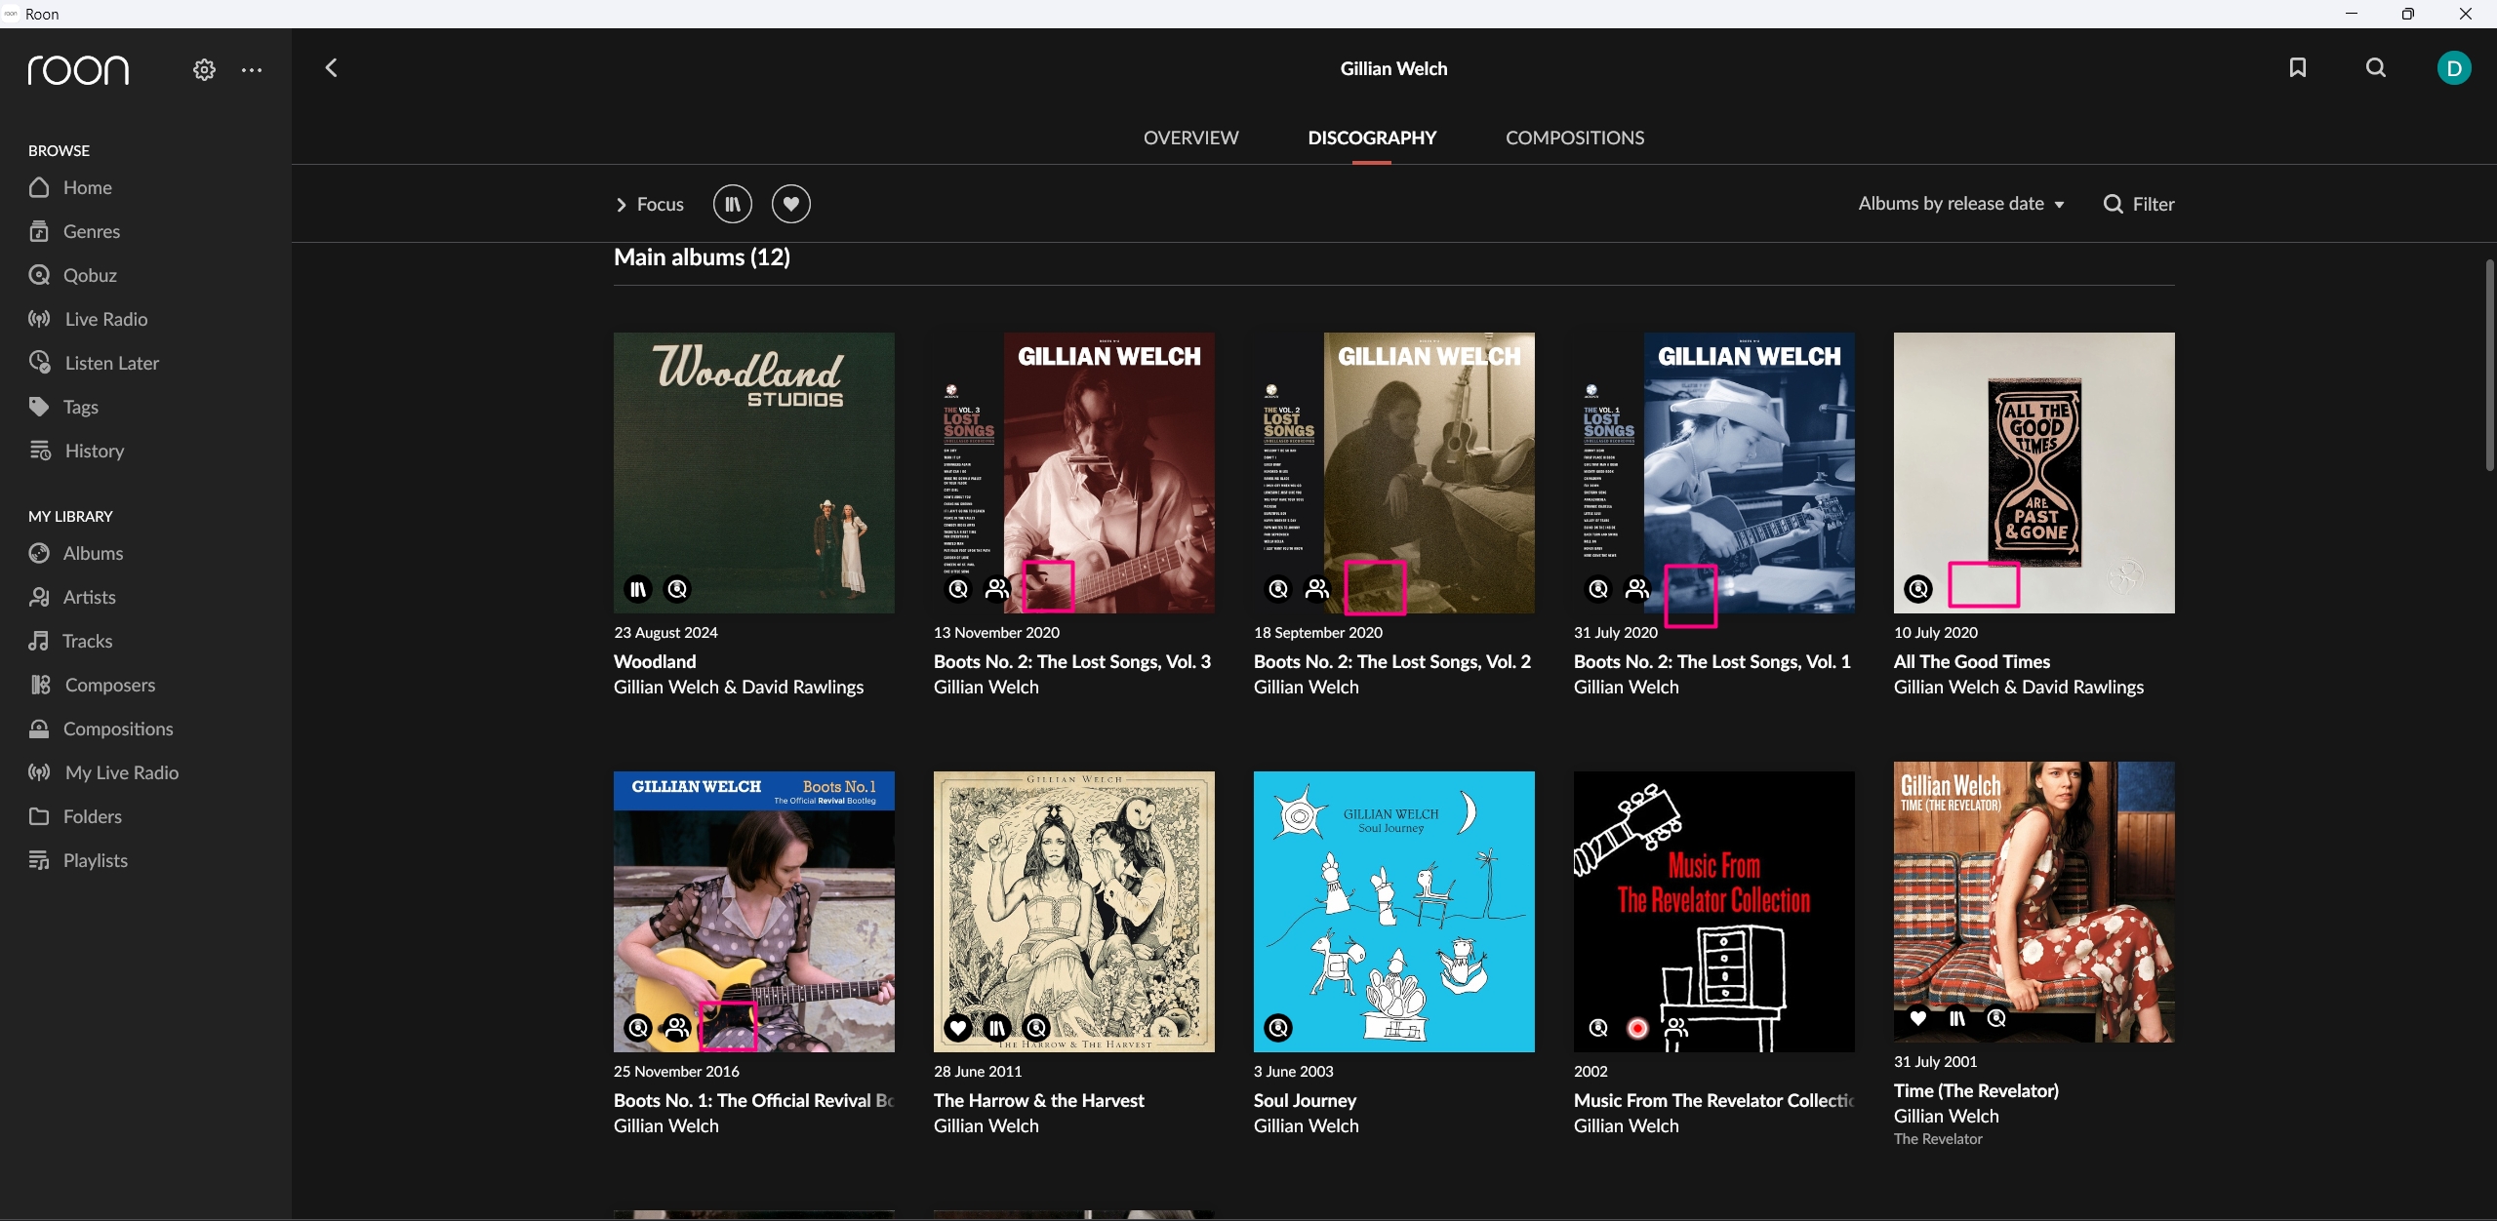
Task: Select the Discography tab
Action: [x=1372, y=138]
